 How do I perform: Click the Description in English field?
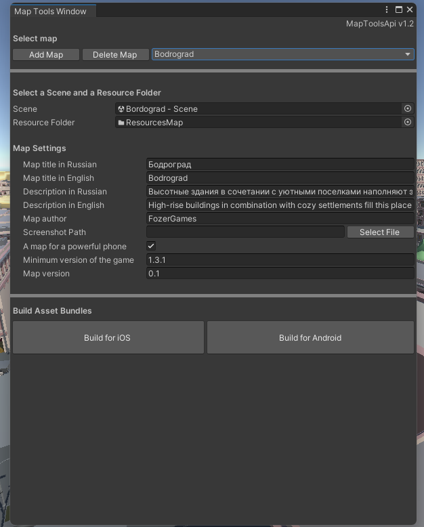pyautogui.click(x=280, y=205)
